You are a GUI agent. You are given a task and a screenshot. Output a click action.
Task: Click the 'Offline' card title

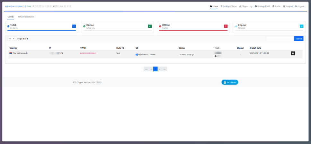pyautogui.click(x=166, y=25)
